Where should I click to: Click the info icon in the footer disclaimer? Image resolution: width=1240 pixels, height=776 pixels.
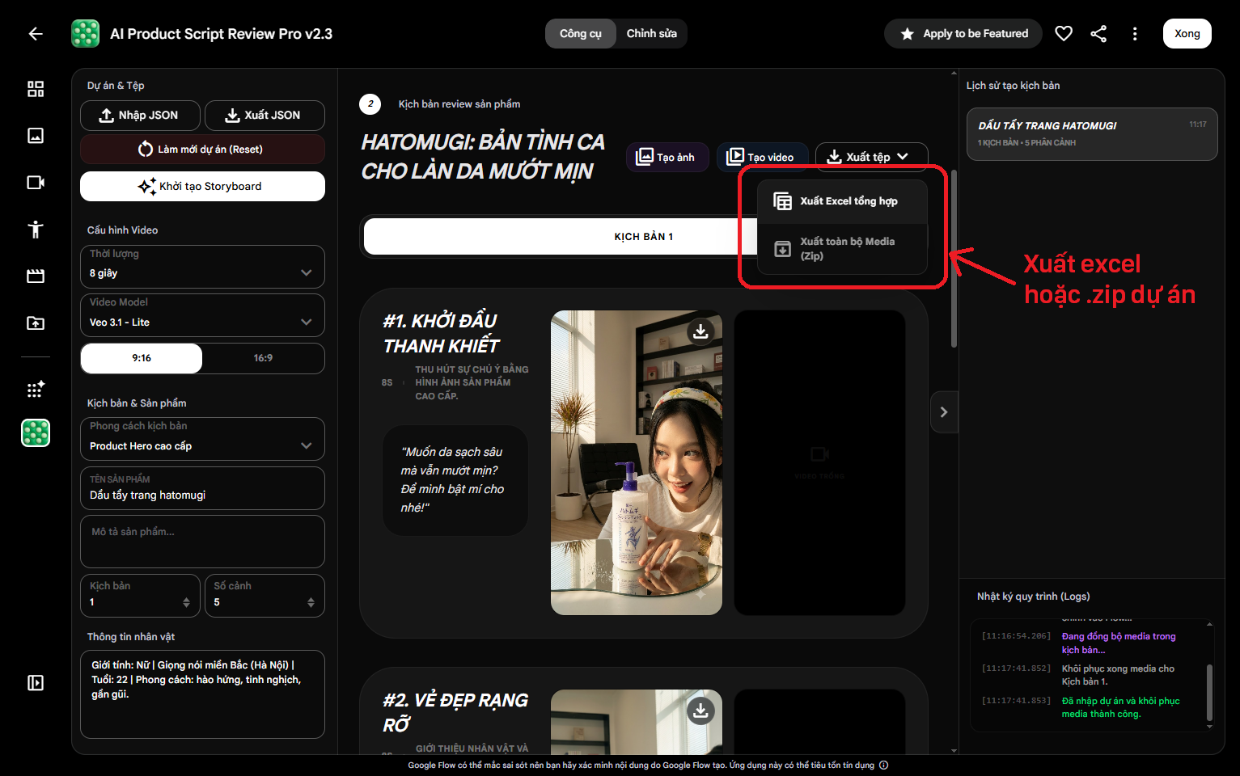[883, 765]
